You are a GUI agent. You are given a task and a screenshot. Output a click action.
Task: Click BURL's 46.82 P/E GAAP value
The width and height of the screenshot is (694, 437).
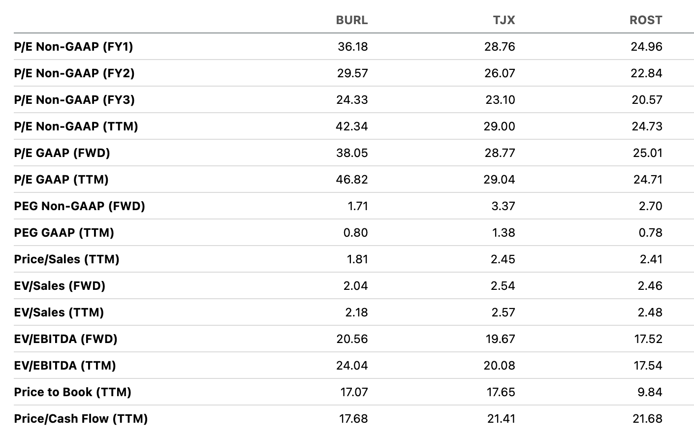[x=351, y=180]
